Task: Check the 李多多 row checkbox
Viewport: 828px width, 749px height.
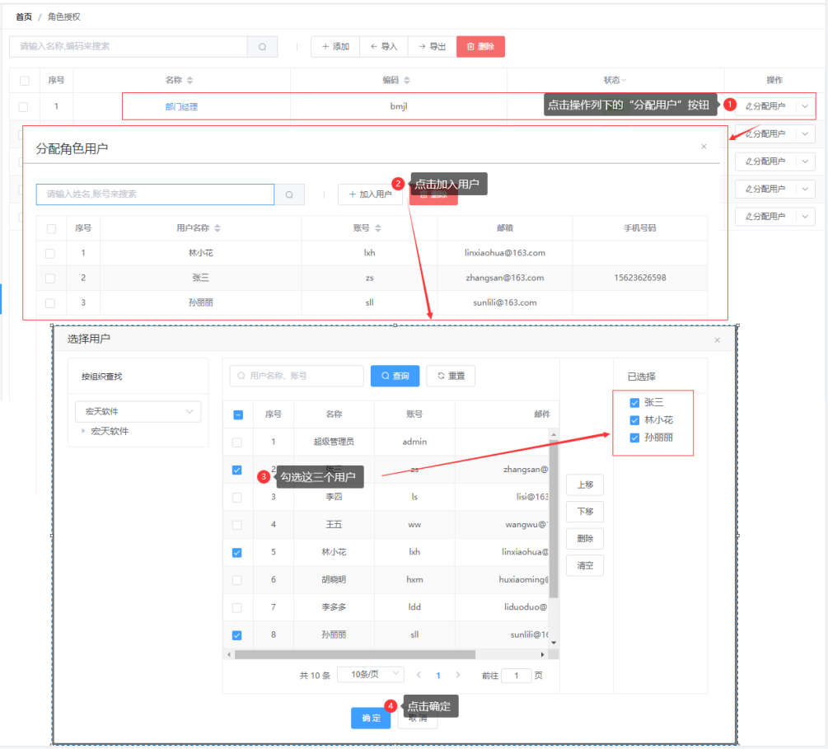Action: click(x=237, y=607)
